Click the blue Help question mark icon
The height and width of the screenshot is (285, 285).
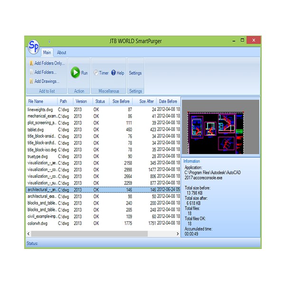click(114, 73)
